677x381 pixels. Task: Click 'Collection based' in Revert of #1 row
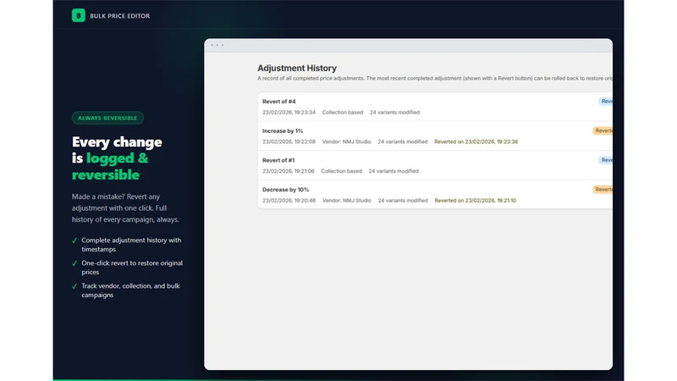342,171
